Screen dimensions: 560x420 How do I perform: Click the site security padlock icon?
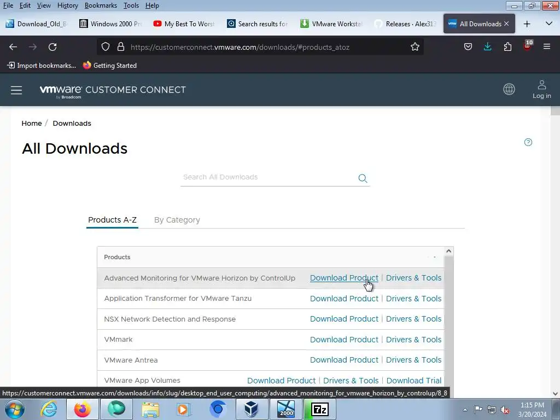tap(121, 47)
